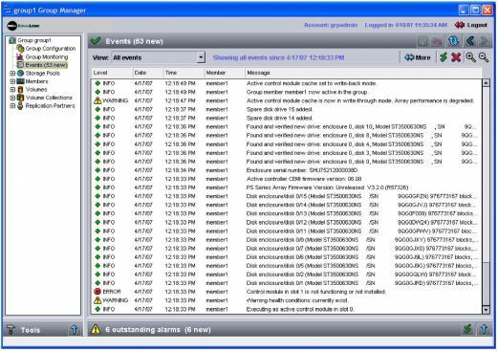This screenshot has width=498, height=351.
Task: Click the 6 outstanding alarms text
Action: [x=158, y=330]
